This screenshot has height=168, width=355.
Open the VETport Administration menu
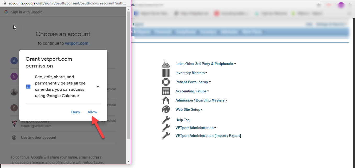[x=195, y=128]
